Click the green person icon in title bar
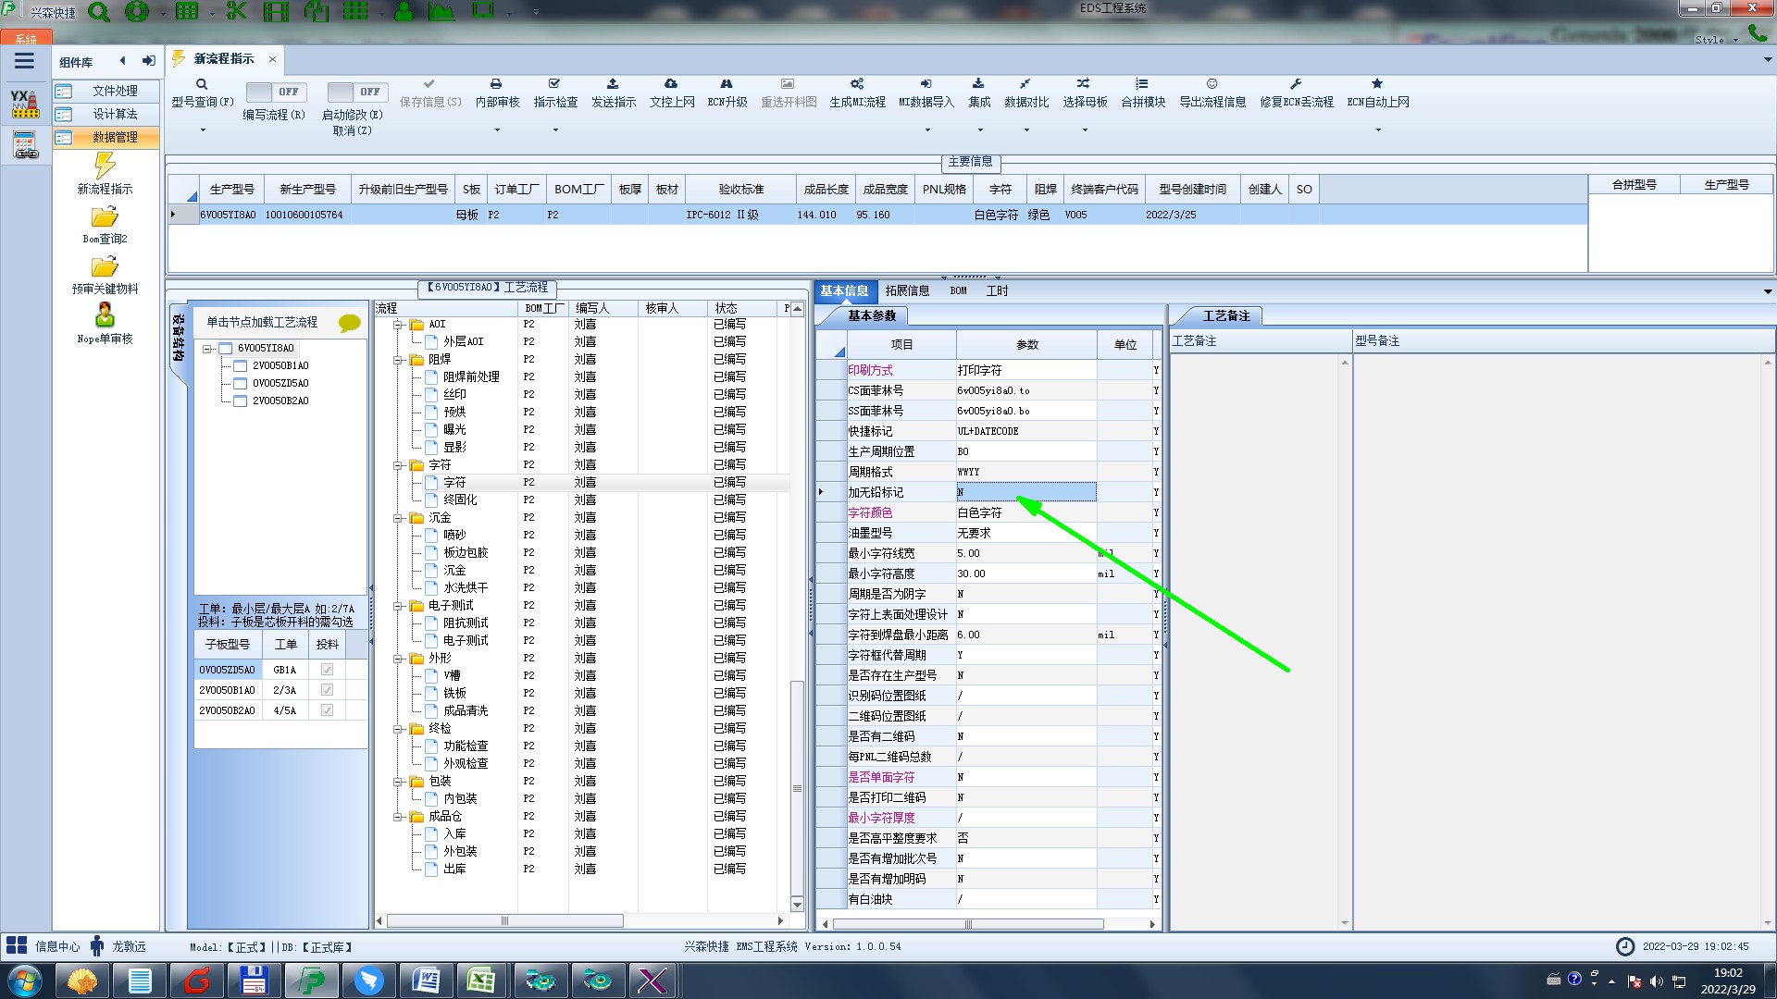 (x=404, y=12)
